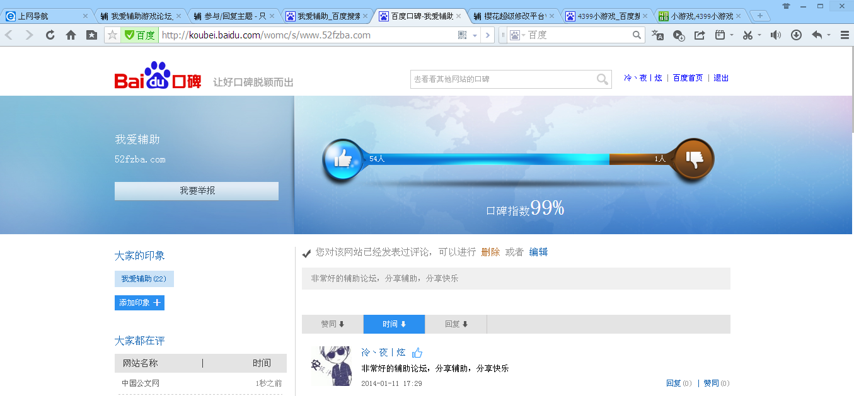The image size is (854, 396).
Task: Click the 我要举报 report button
Action: (x=197, y=191)
